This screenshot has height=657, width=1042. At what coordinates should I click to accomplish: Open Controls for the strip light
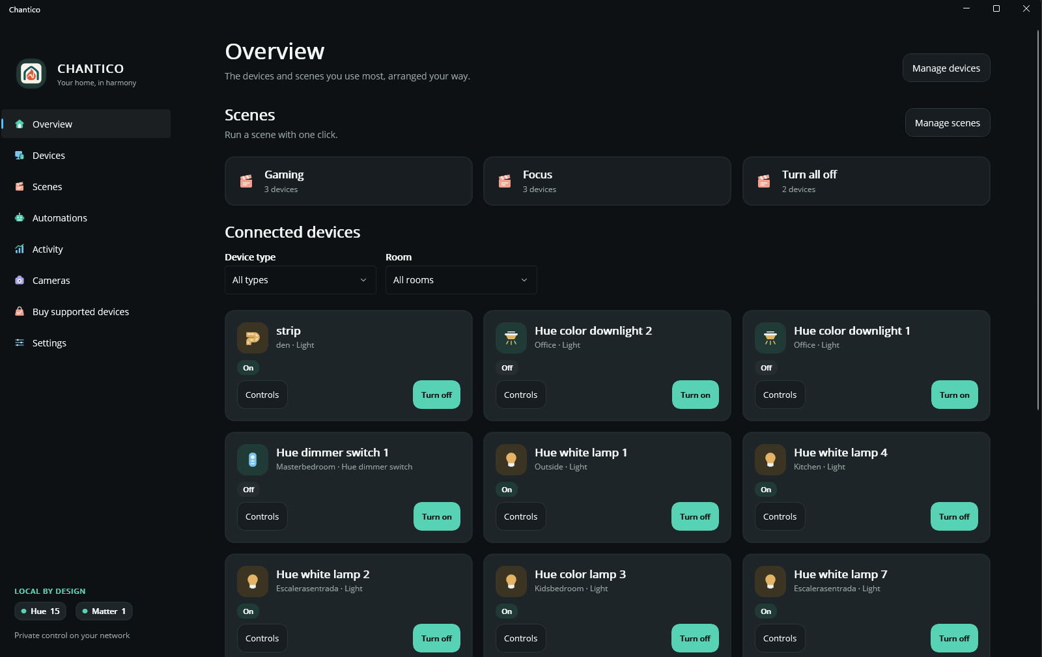point(262,395)
